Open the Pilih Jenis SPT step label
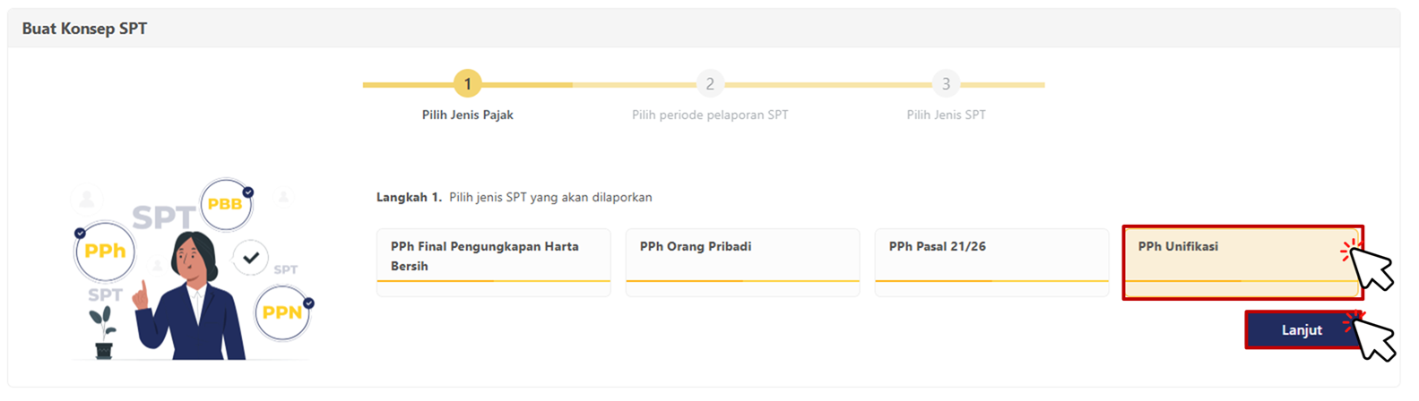The width and height of the screenshot is (1419, 401). tap(946, 115)
